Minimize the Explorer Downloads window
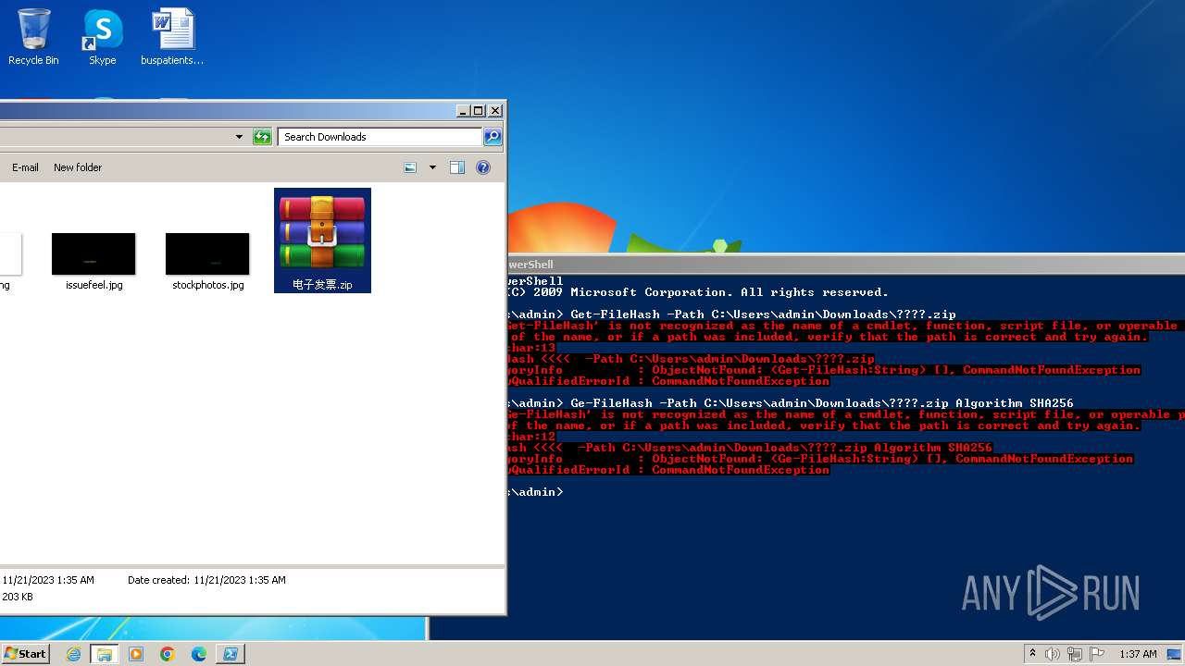The height and width of the screenshot is (666, 1185). [x=463, y=111]
